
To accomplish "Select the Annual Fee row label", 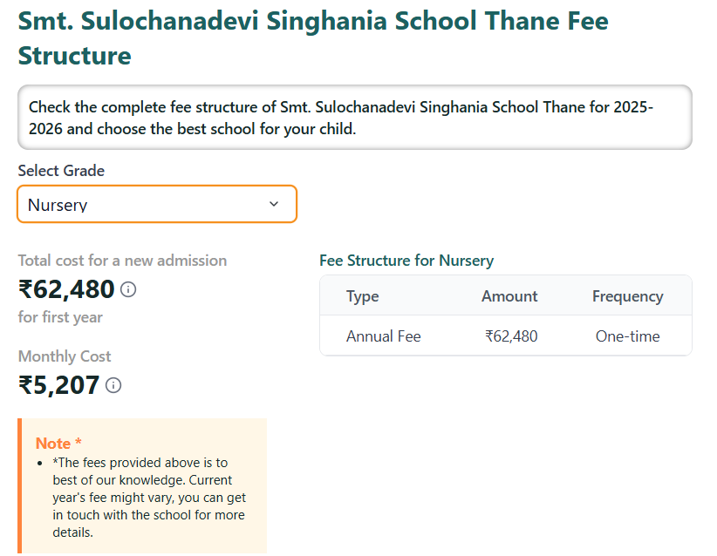I will 383,336.
